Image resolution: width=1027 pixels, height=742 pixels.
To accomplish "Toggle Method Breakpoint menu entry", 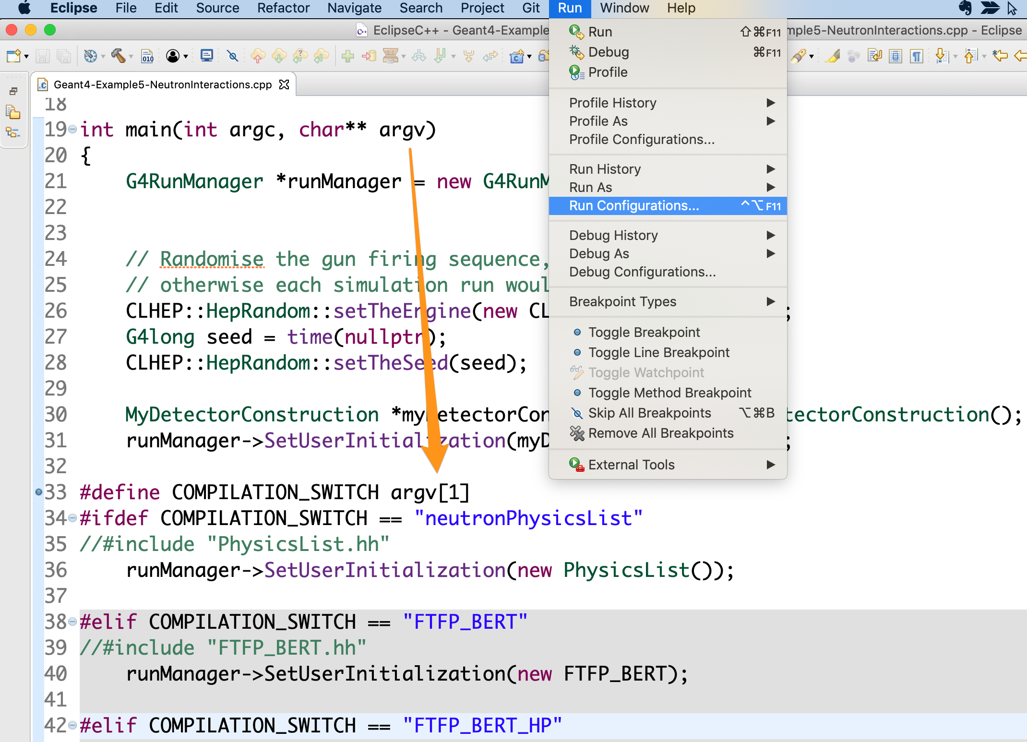I will (x=669, y=393).
